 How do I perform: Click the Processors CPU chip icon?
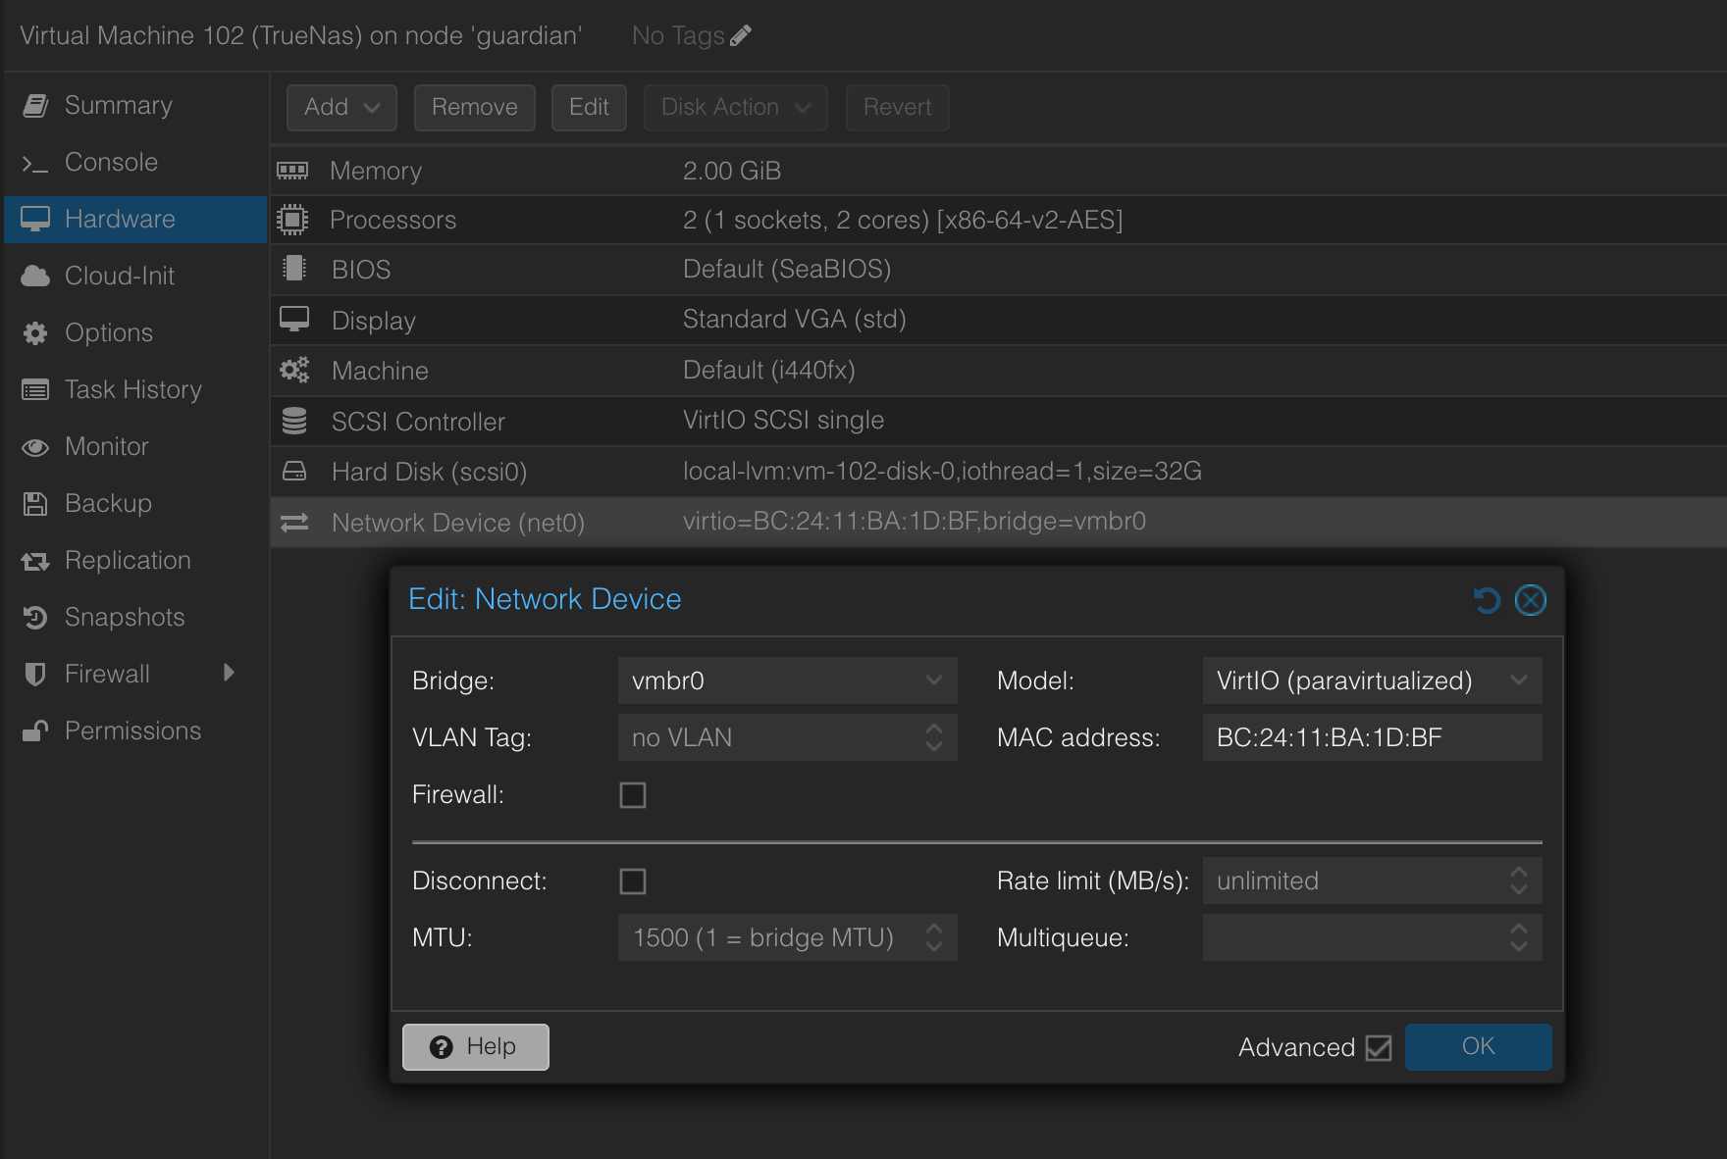[292, 220]
